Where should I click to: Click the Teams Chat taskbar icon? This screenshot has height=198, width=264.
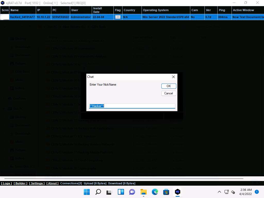pos(132,192)
